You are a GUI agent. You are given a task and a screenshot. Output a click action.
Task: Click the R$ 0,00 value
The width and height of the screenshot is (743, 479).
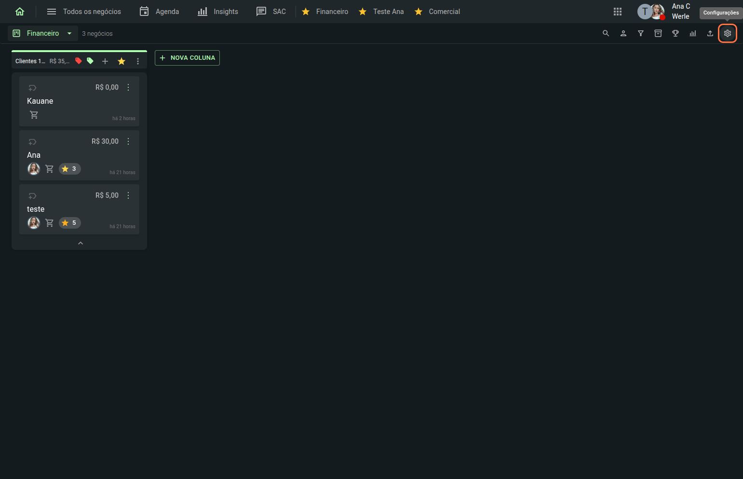(x=107, y=87)
